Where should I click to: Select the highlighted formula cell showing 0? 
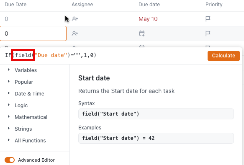pos(33,34)
